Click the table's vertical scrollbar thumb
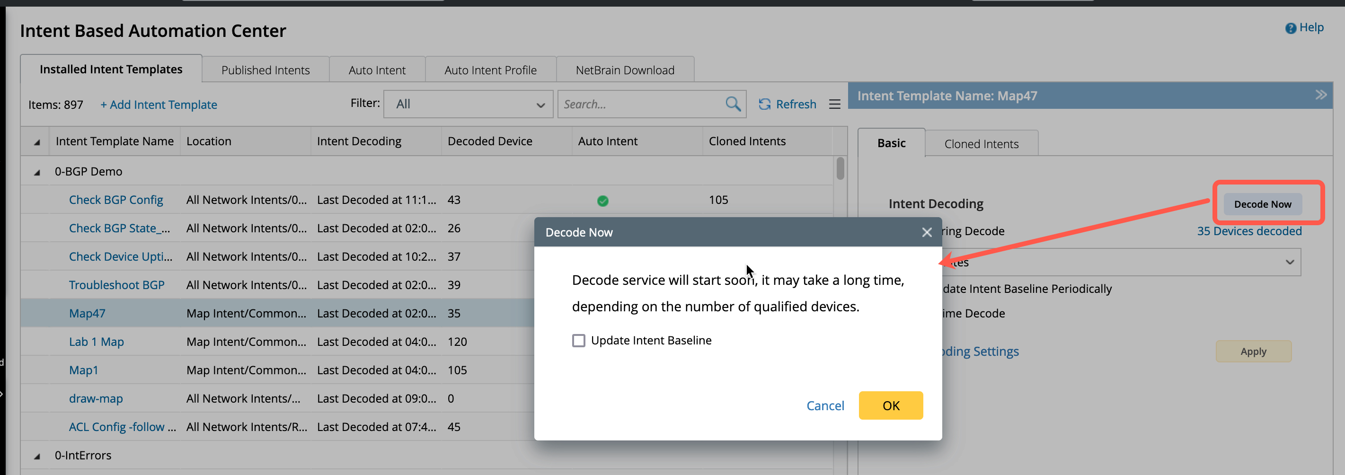This screenshot has height=475, width=1345. click(x=840, y=168)
